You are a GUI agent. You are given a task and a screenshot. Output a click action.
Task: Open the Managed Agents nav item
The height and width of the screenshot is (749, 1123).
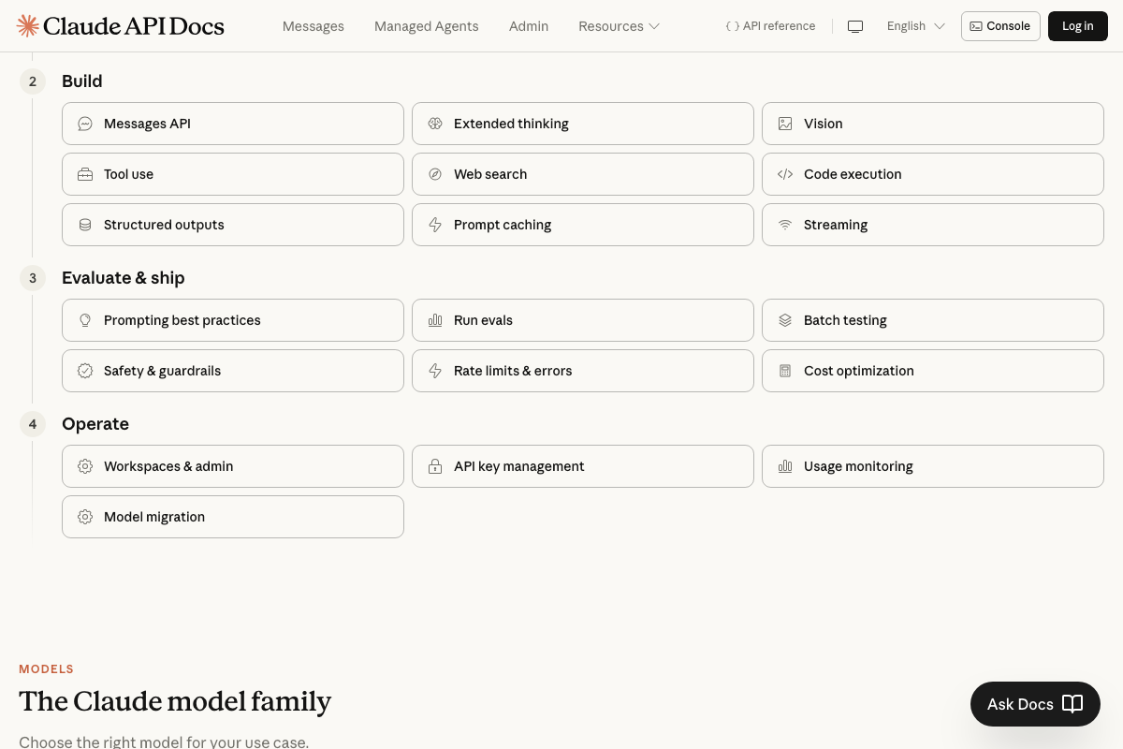point(427,26)
